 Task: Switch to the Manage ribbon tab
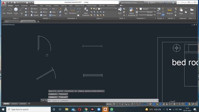coord(49,6)
